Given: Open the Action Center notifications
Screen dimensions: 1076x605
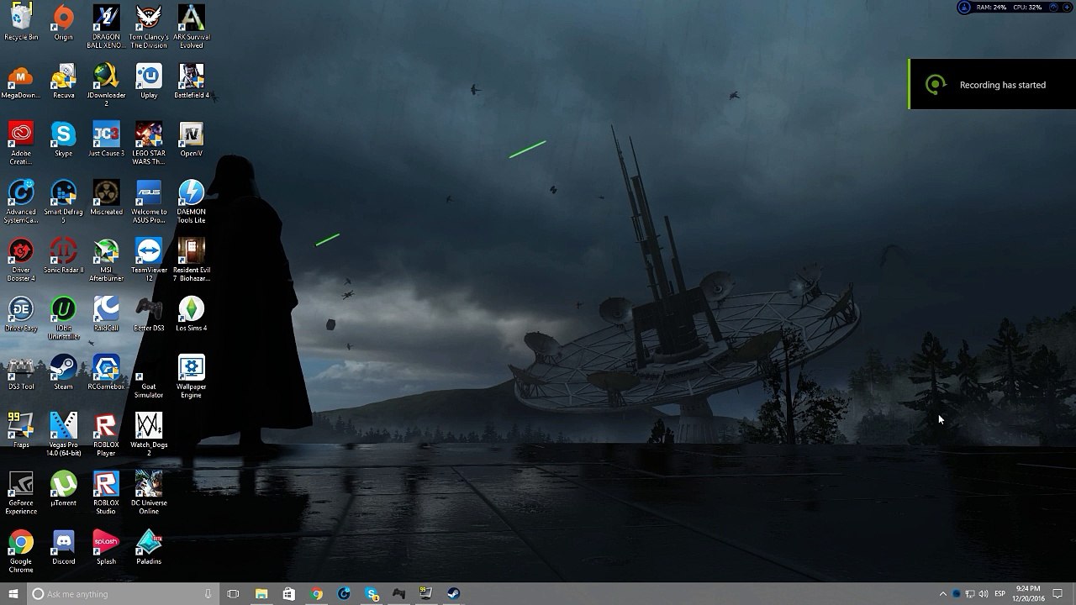Looking at the screenshot, I should click(1058, 594).
